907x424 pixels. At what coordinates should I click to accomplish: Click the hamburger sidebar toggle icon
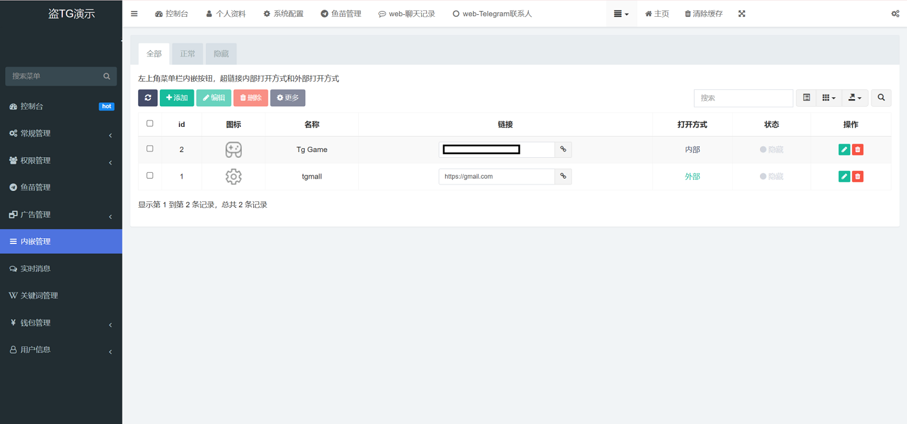(x=134, y=14)
